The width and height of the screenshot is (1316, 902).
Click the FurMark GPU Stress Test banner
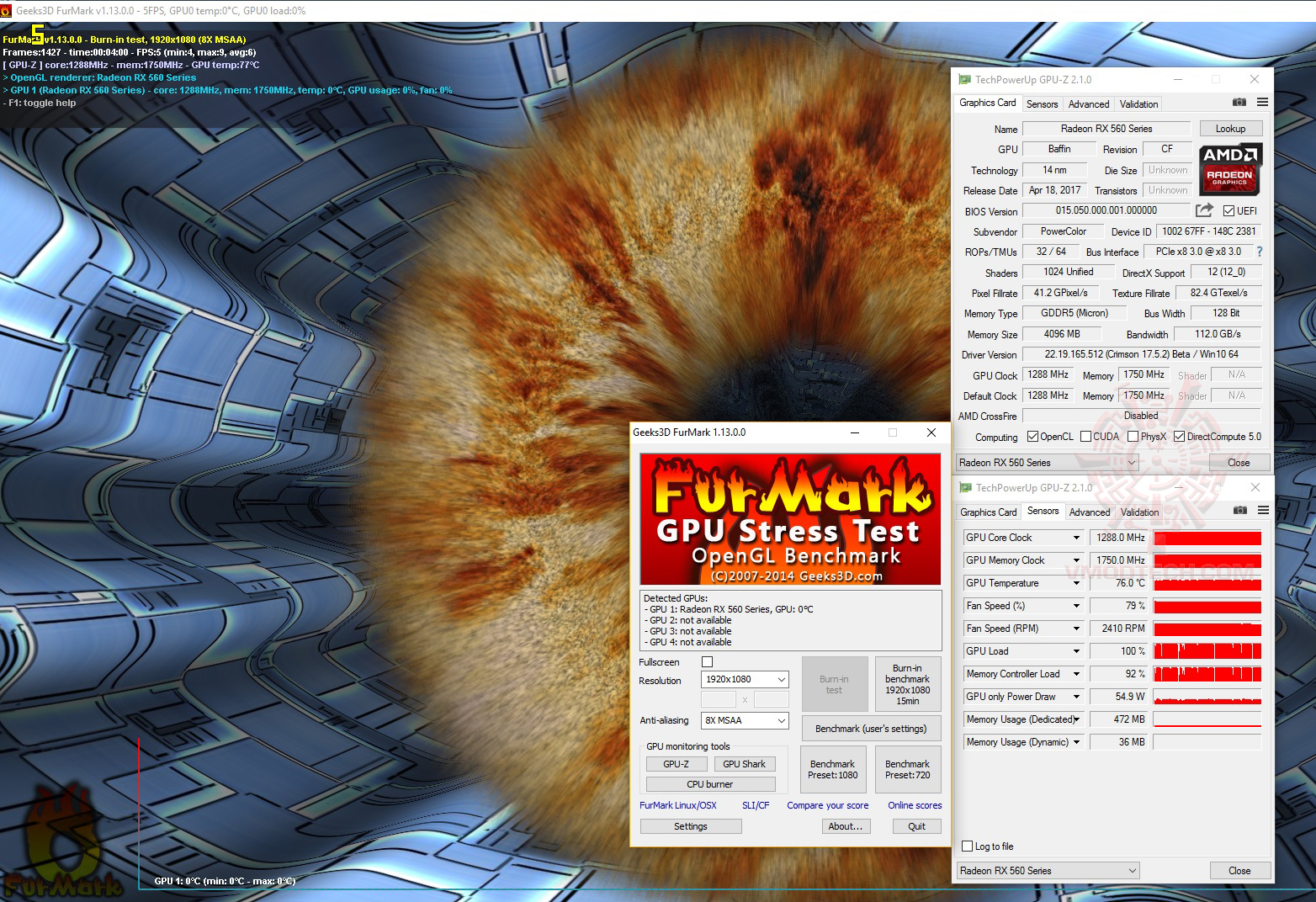[x=790, y=519]
